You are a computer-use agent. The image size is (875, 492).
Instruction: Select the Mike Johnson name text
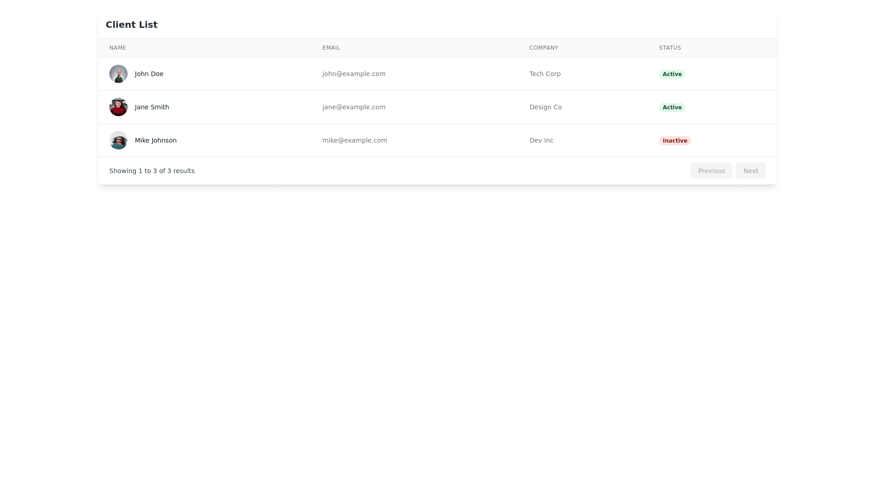pos(156,140)
